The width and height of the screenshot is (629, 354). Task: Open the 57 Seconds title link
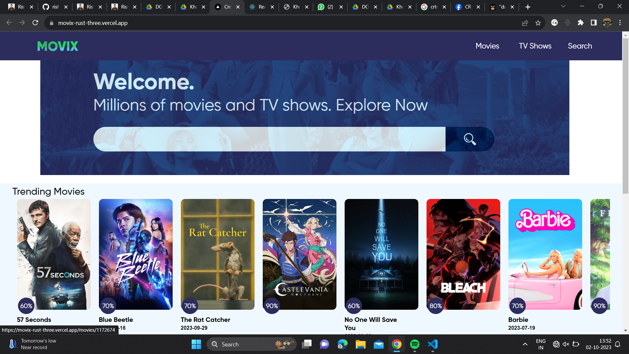[x=34, y=320]
